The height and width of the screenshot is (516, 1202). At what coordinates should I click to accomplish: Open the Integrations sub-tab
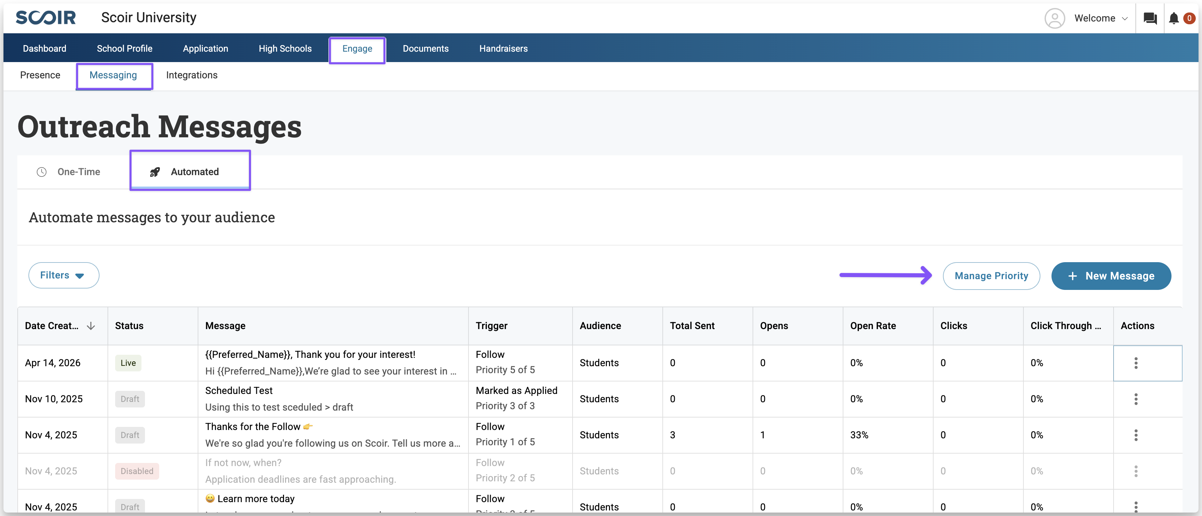191,75
